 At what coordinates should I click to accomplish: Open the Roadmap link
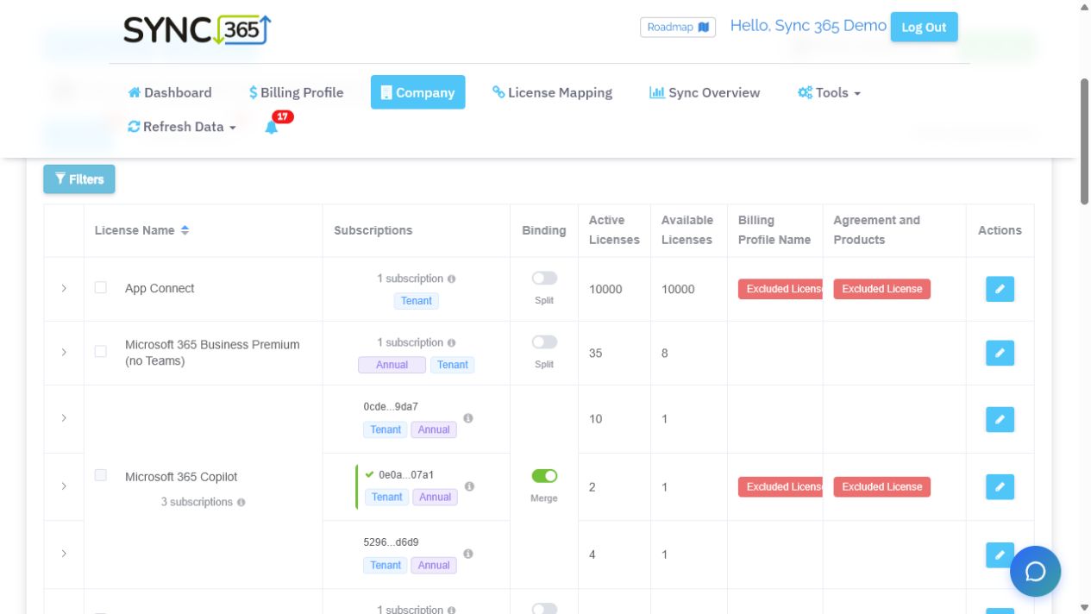pyautogui.click(x=678, y=27)
